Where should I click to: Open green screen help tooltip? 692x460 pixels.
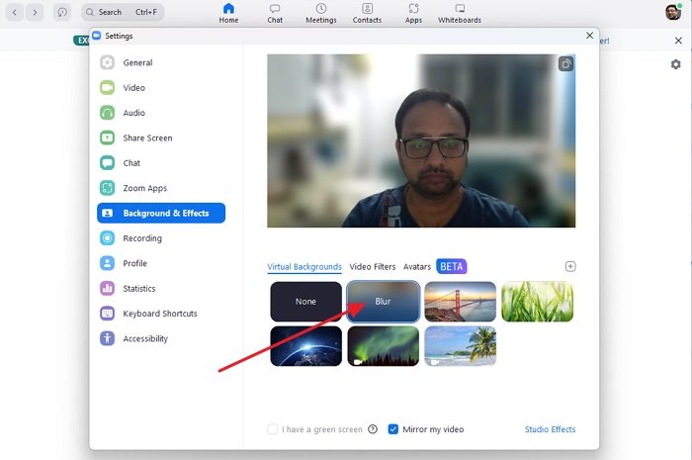pos(373,429)
